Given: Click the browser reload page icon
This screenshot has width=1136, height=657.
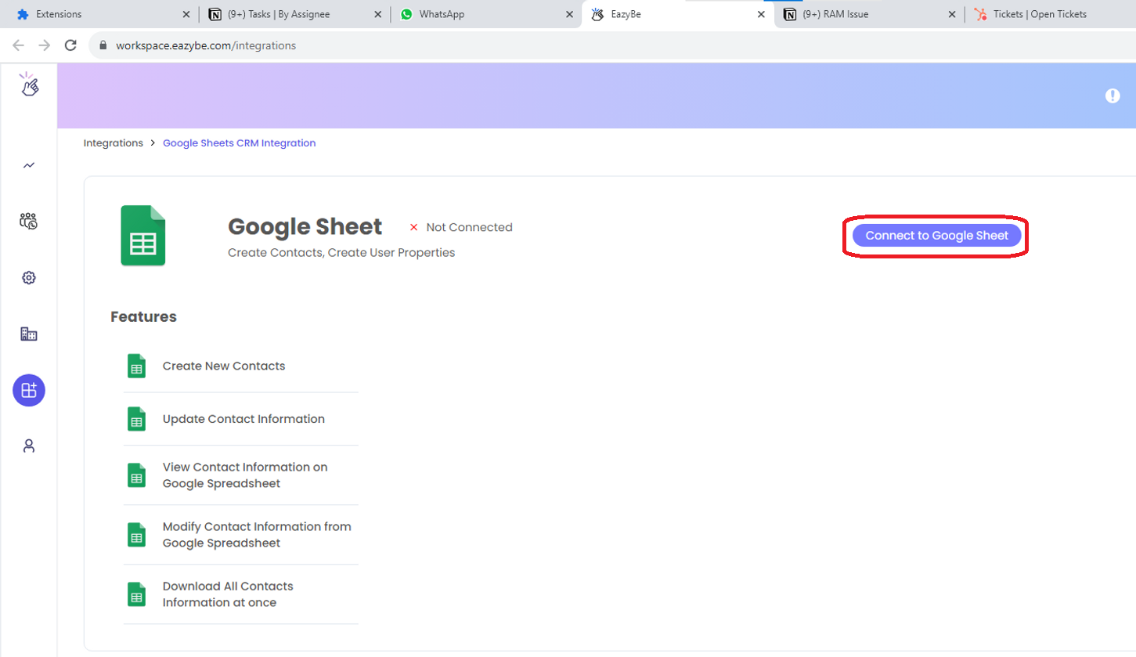Looking at the screenshot, I should 70,45.
